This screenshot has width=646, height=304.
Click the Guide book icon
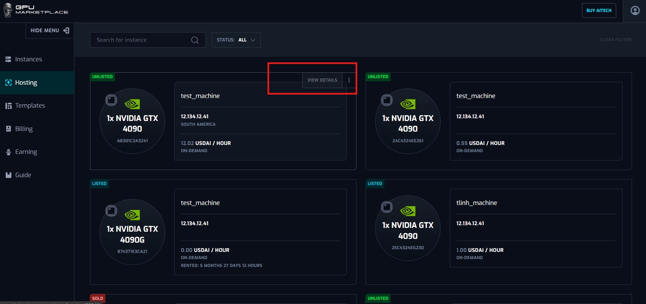(x=9, y=175)
